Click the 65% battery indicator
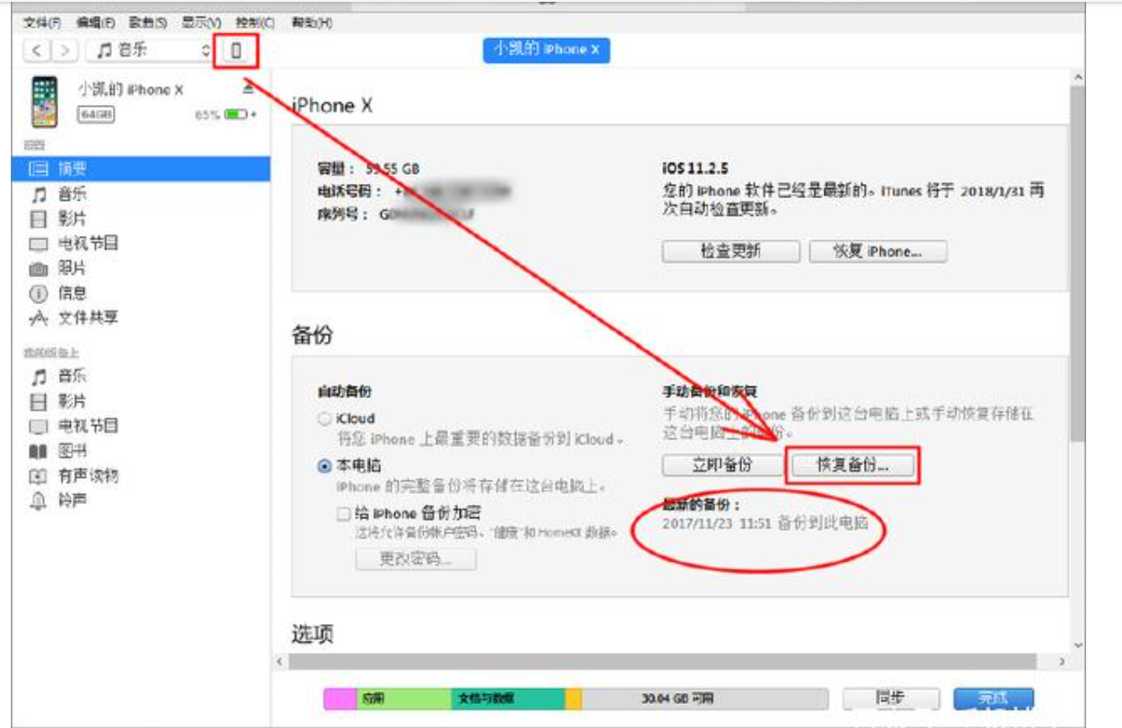The width and height of the screenshot is (1122, 728). pyautogui.click(x=226, y=116)
